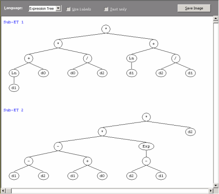This screenshot has height=194, width=219.
Task: Click the vertical scrollbar down arrow
Action: coord(216,185)
